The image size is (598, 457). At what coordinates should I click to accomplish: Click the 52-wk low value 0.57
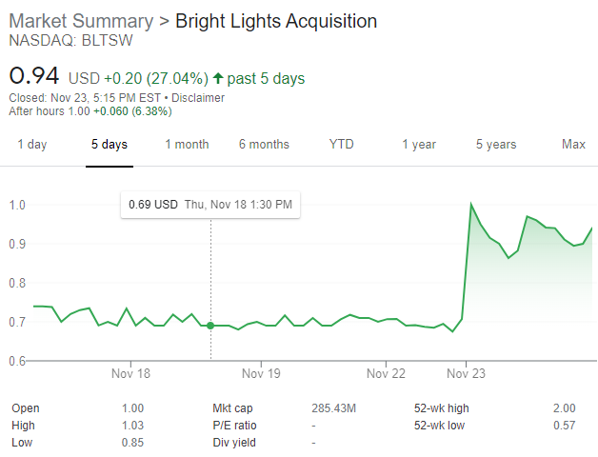pyautogui.click(x=565, y=426)
